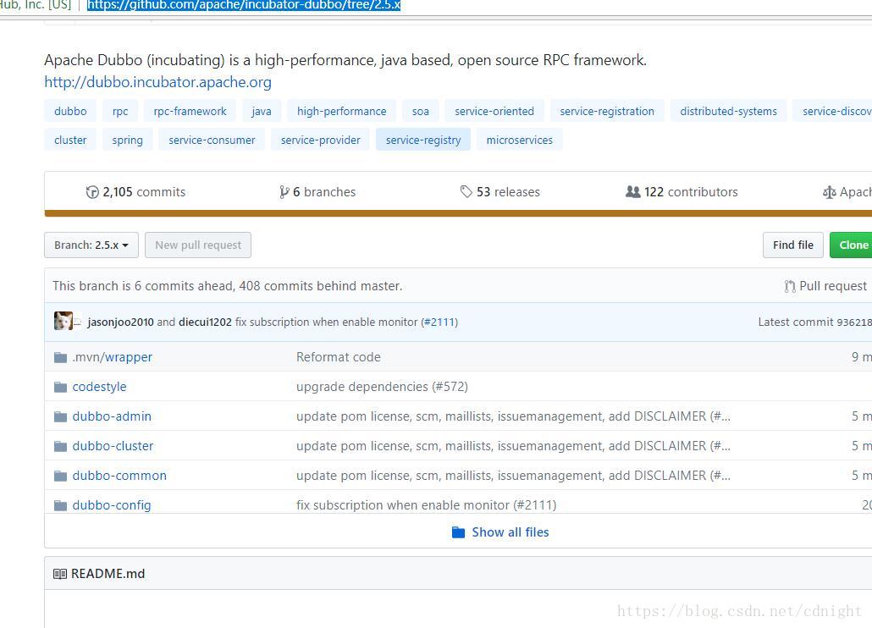
Task: Select the service-provider topic tag
Action: click(x=321, y=140)
